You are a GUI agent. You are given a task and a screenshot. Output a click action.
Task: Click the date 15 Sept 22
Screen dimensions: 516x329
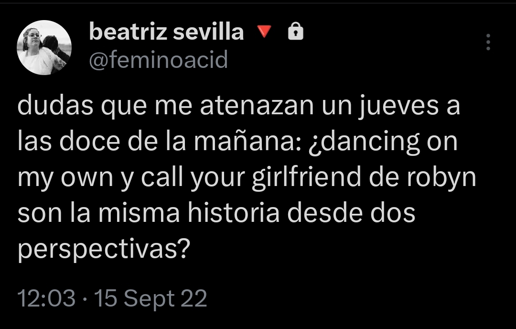pyautogui.click(x=150, y=299)
